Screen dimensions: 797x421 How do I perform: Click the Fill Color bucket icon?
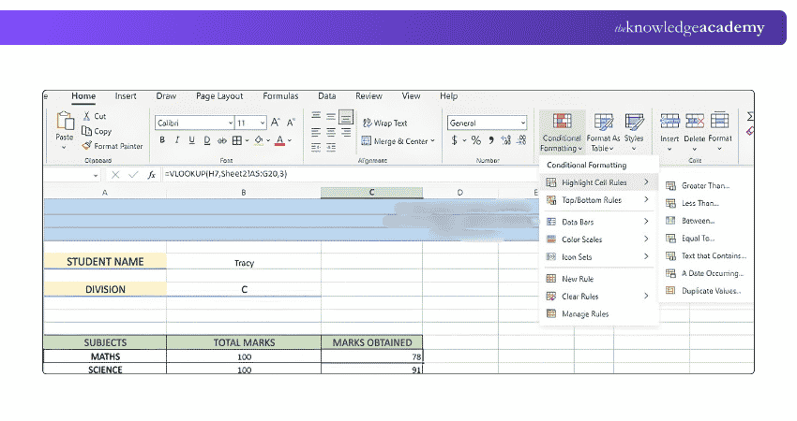[259, 140]
